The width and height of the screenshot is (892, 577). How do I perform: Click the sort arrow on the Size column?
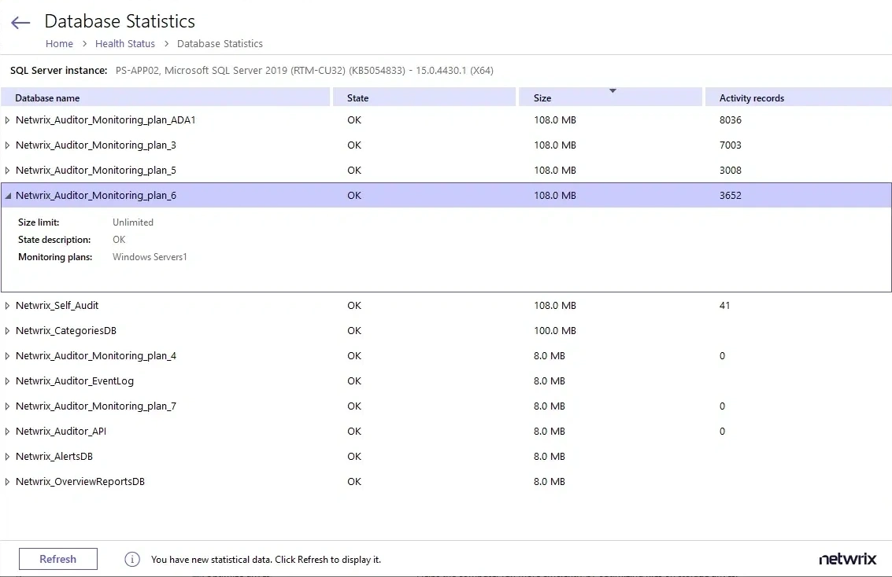pyautogui.click(x=611, y=90)
